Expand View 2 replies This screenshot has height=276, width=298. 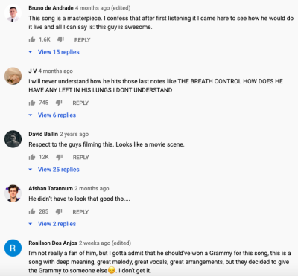tap(52, 224)
